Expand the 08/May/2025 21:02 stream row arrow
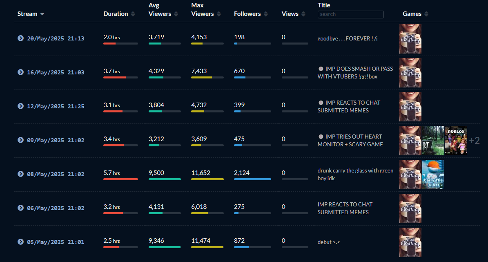488x262 pixels. (x=20, y=174)
